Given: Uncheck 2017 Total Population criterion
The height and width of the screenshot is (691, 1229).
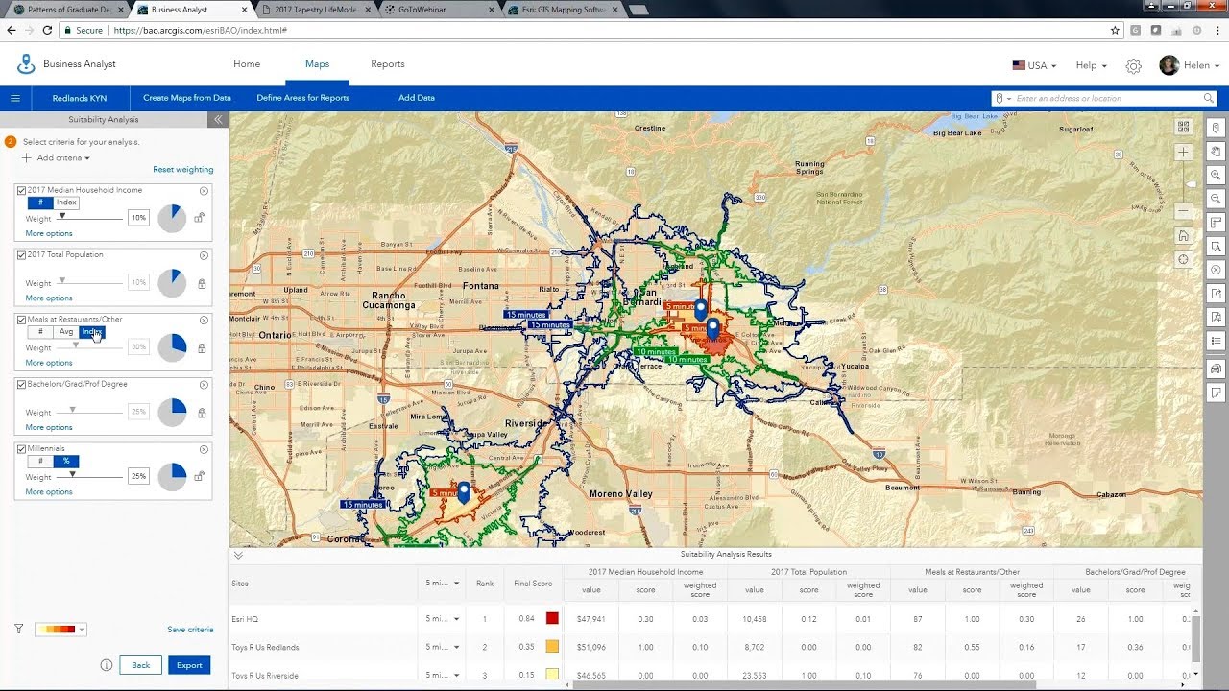Looking at the screenshot, I should (x=22, y=255).
